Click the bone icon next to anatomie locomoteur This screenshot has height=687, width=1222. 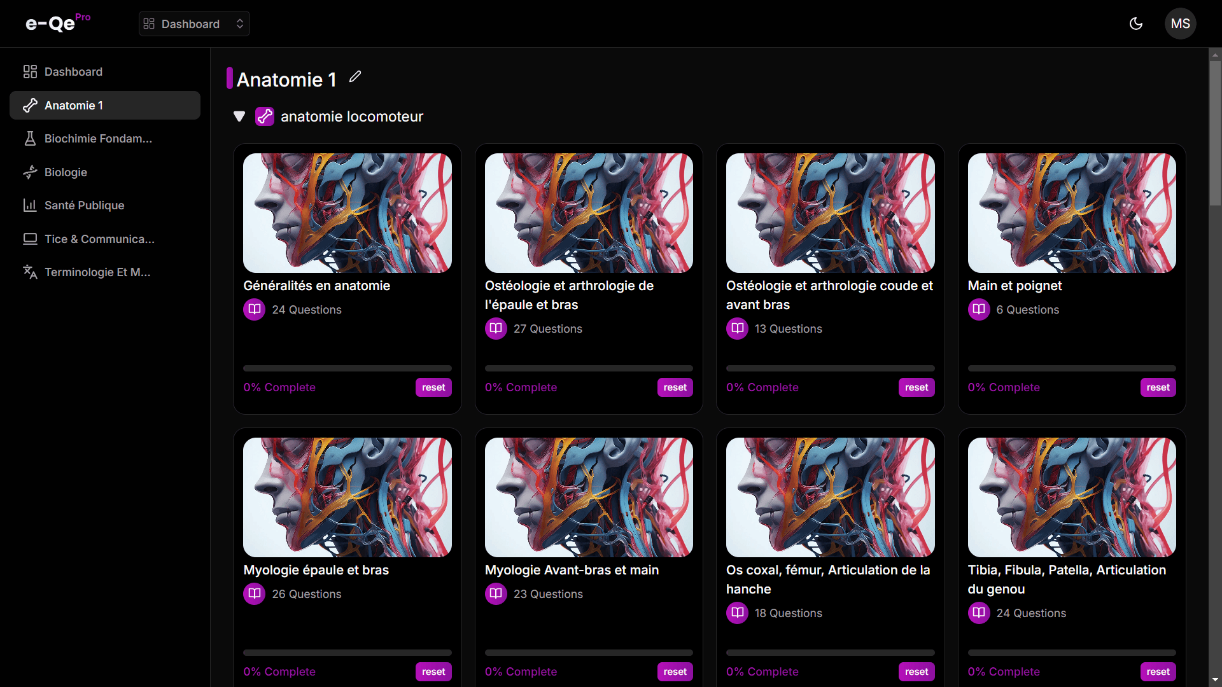point(265,116)
